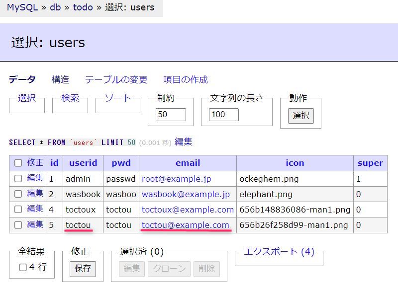Click 編集 for the toctoux row

point(35,209)
